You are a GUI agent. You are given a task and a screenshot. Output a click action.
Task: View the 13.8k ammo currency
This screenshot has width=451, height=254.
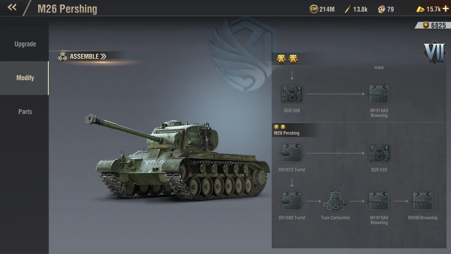pyautogui.click(x=356, y=9)
